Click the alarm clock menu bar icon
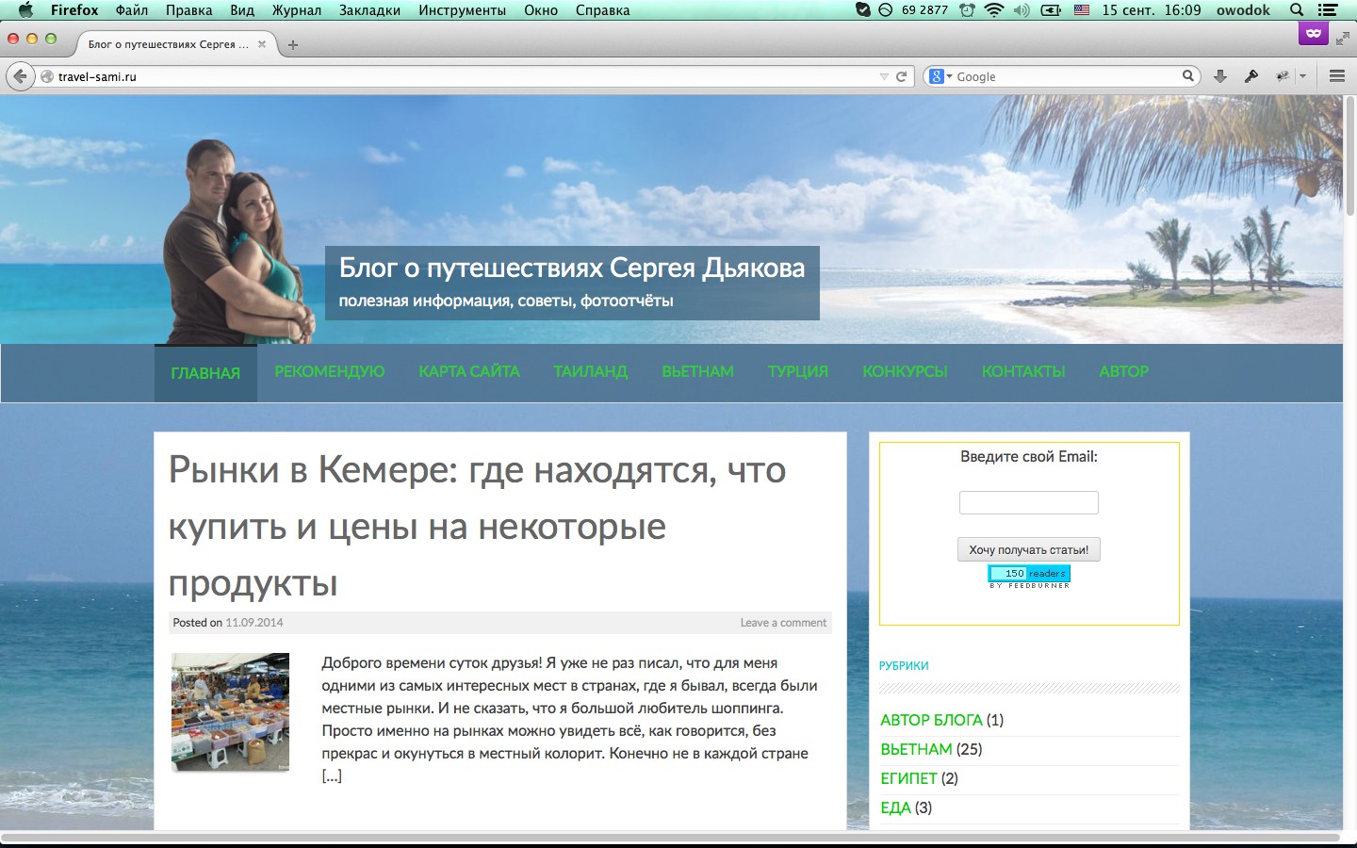The image size is (1357, 848). click(967, 10)
